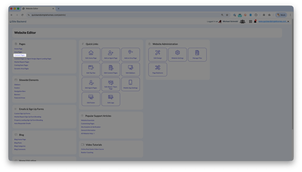
Task: Open the Banners link
Action: click(x=17, y=95)
